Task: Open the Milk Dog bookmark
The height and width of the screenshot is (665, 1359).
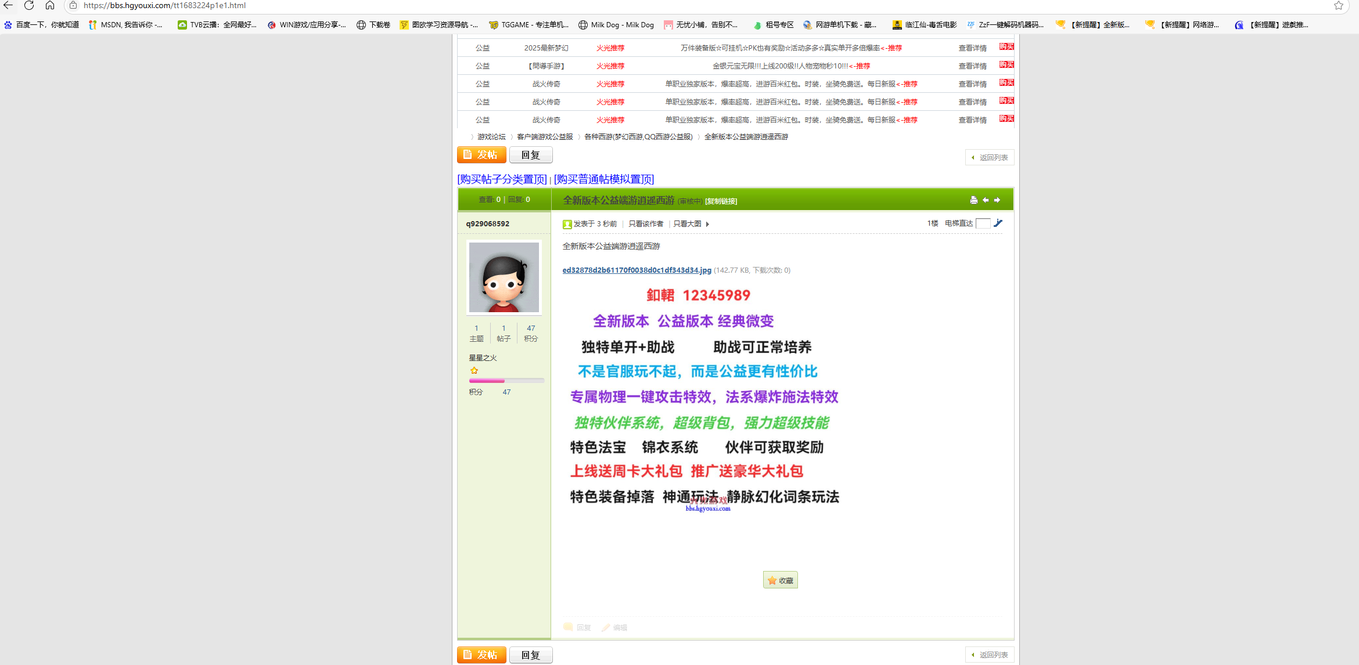Action: point(616,24)
